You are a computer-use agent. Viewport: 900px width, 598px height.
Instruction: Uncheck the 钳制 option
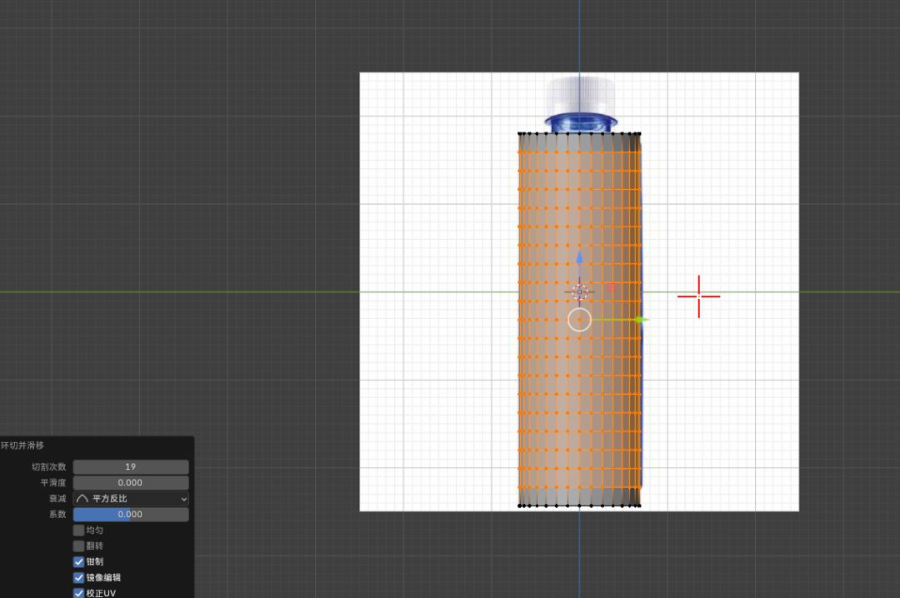[x=79, y=562]
